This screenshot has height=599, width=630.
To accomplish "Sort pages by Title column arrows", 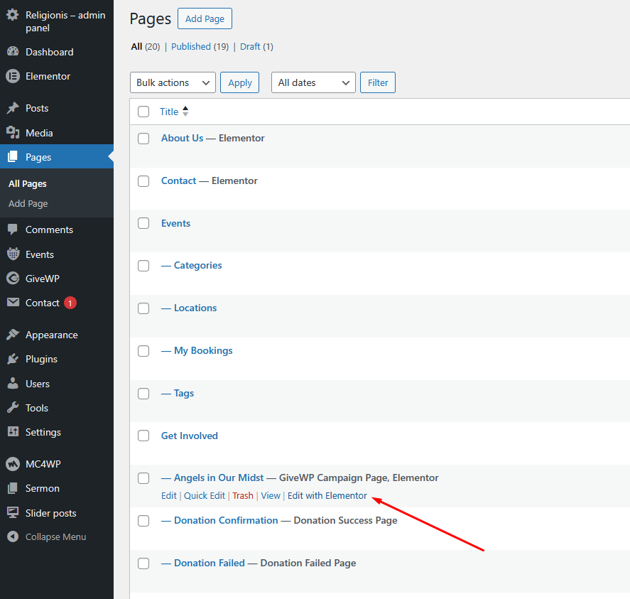I will 185,112.
